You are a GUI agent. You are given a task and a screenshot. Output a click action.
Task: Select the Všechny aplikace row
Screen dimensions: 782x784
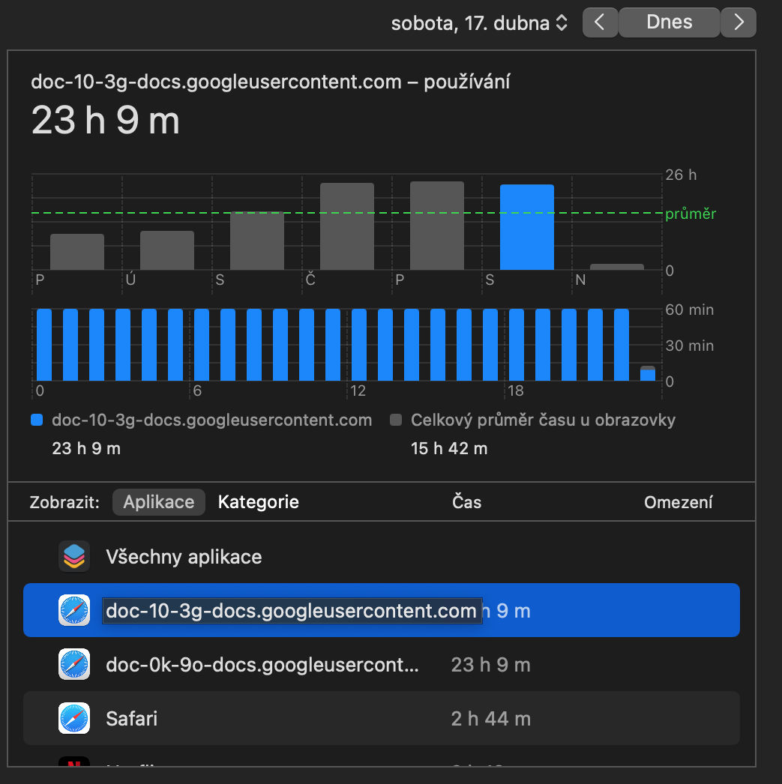(382, 556)
